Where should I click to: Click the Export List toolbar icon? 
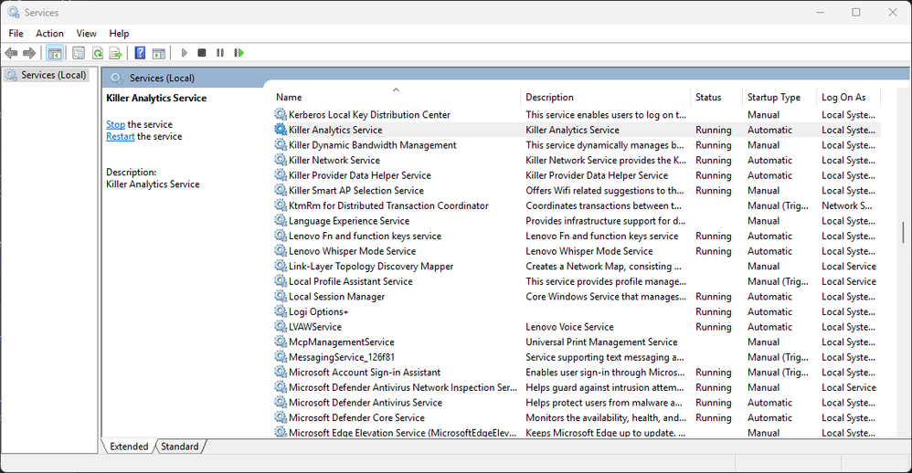tap(115, 53)
